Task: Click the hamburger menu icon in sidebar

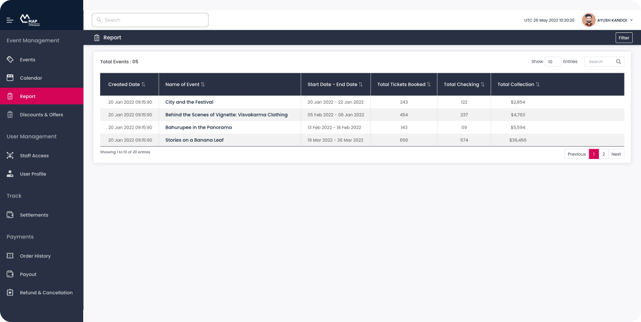Action: pyautogui.click(x=10, y=20)
